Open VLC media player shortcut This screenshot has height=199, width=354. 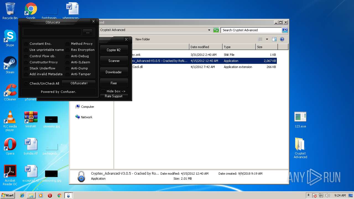10,121
